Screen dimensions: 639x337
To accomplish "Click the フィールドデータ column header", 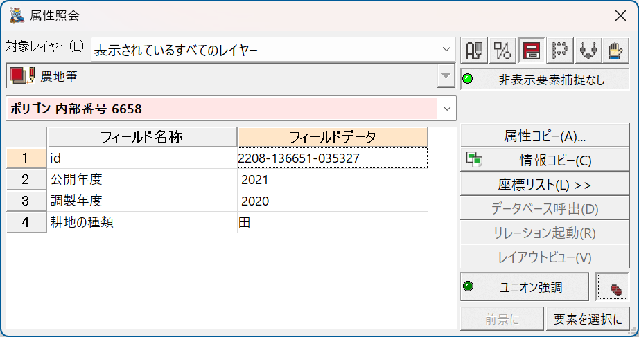I will (x=333, y=137).
